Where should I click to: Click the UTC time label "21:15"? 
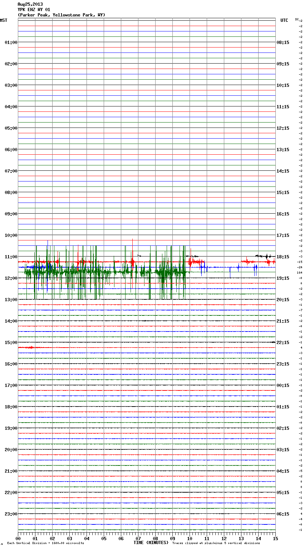pyautogui.click(x=283, y=321)
